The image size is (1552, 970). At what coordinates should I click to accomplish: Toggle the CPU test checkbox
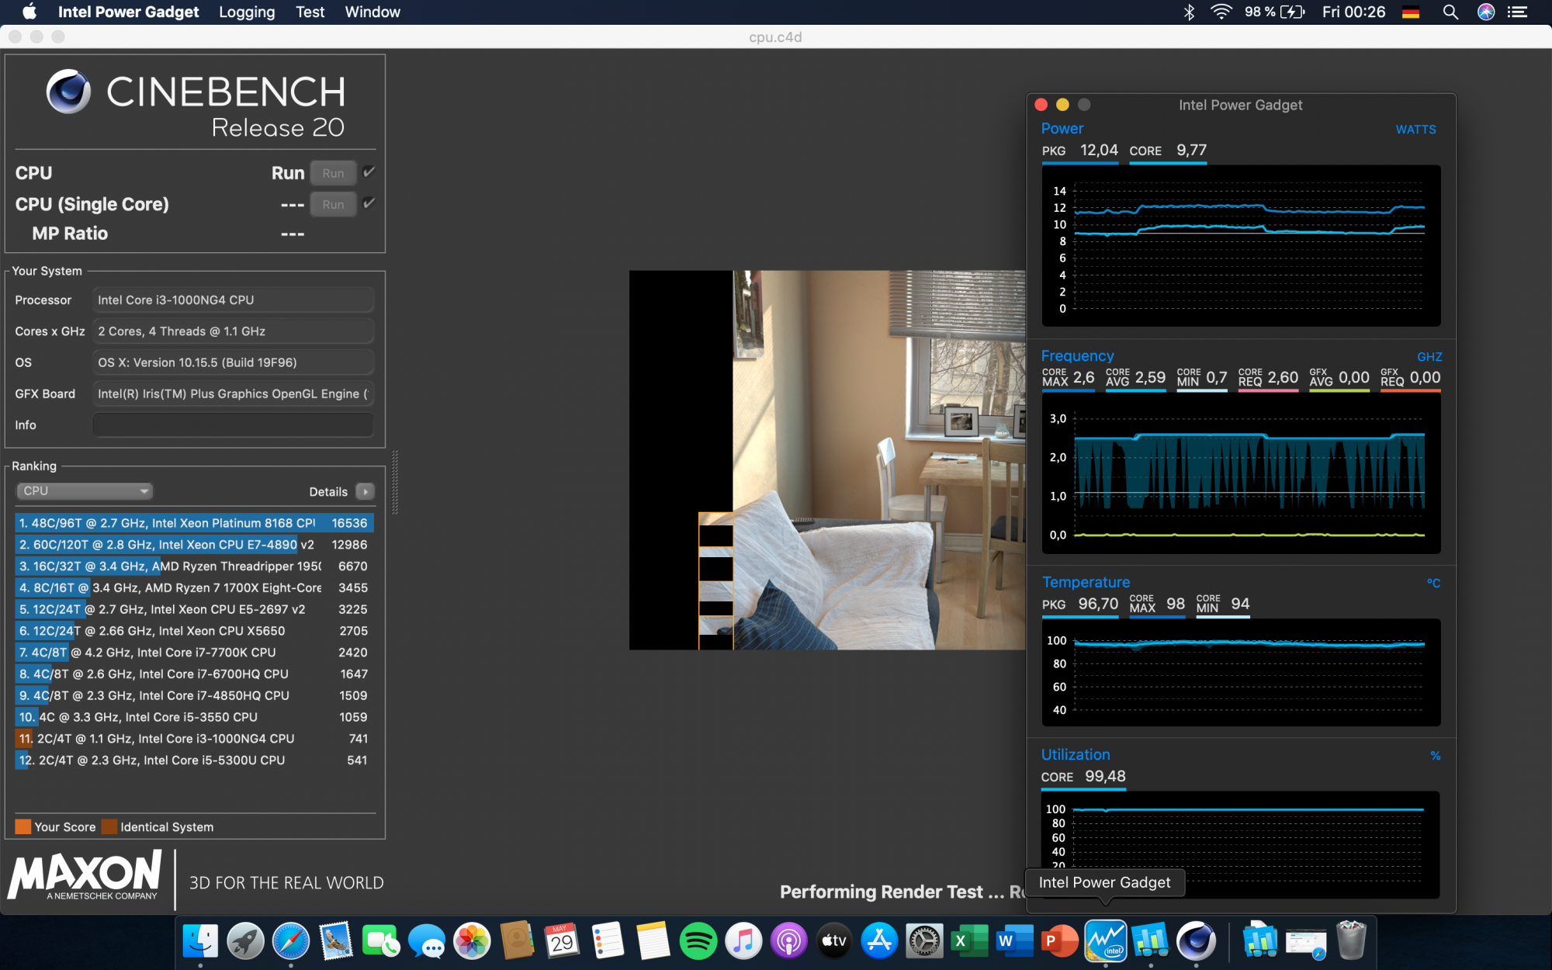[x=369, y=171]
